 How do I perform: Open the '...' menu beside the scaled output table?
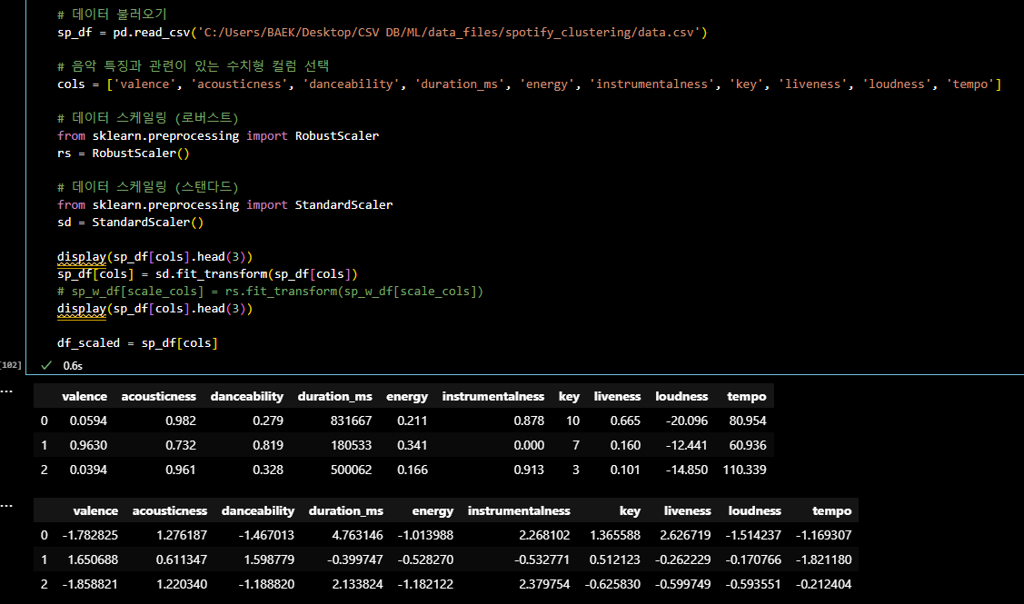pos(6,506)
